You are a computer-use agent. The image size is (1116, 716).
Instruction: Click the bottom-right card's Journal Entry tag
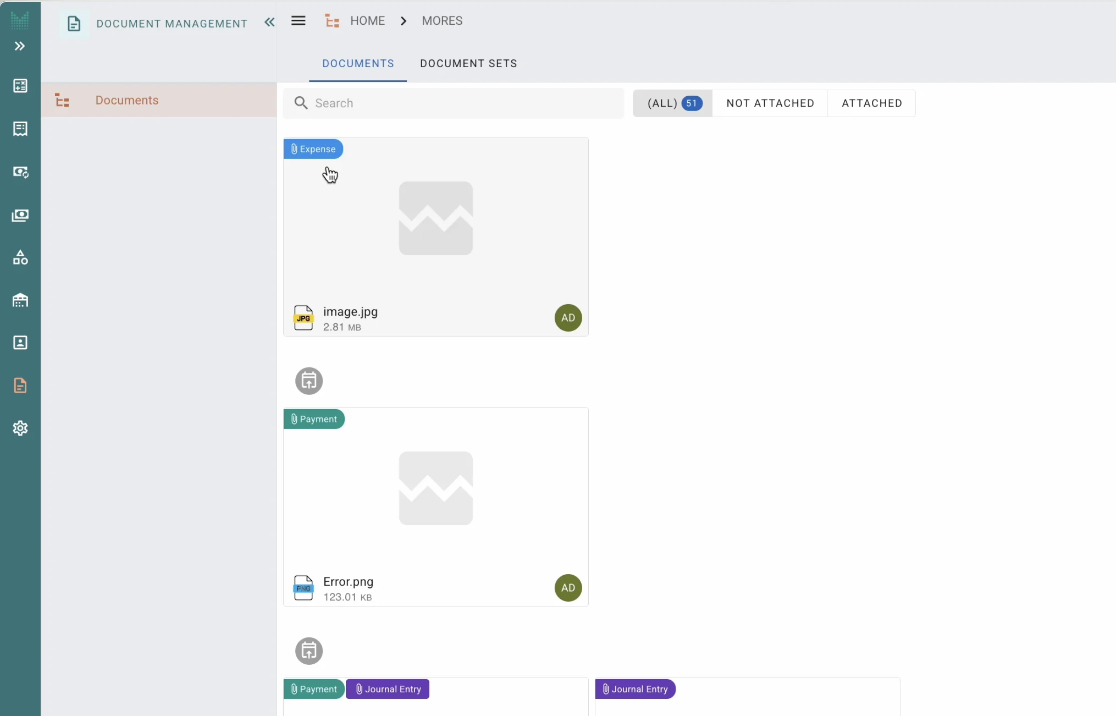click(636, 689)
